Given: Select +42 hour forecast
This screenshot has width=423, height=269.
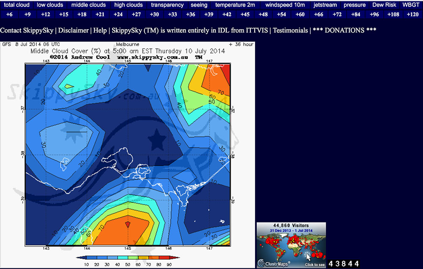Looking at the screenshot, I should pyautogui.click(x=227, y=14).
